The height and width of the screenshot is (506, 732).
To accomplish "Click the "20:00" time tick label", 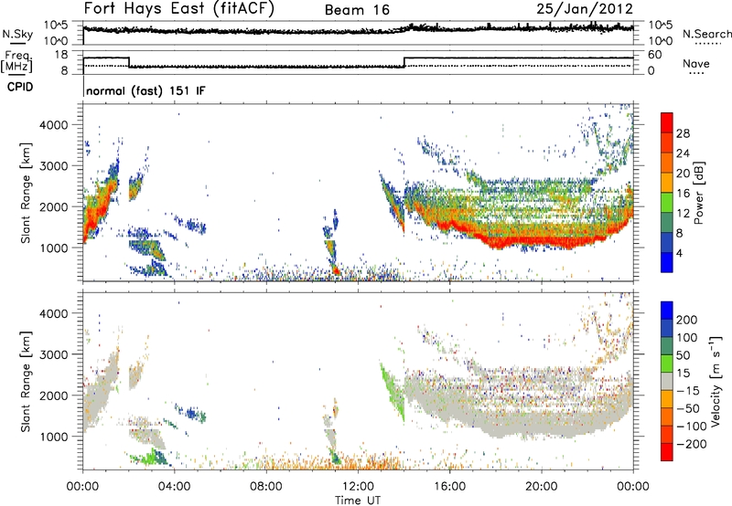I will click(x=542, y=487).
